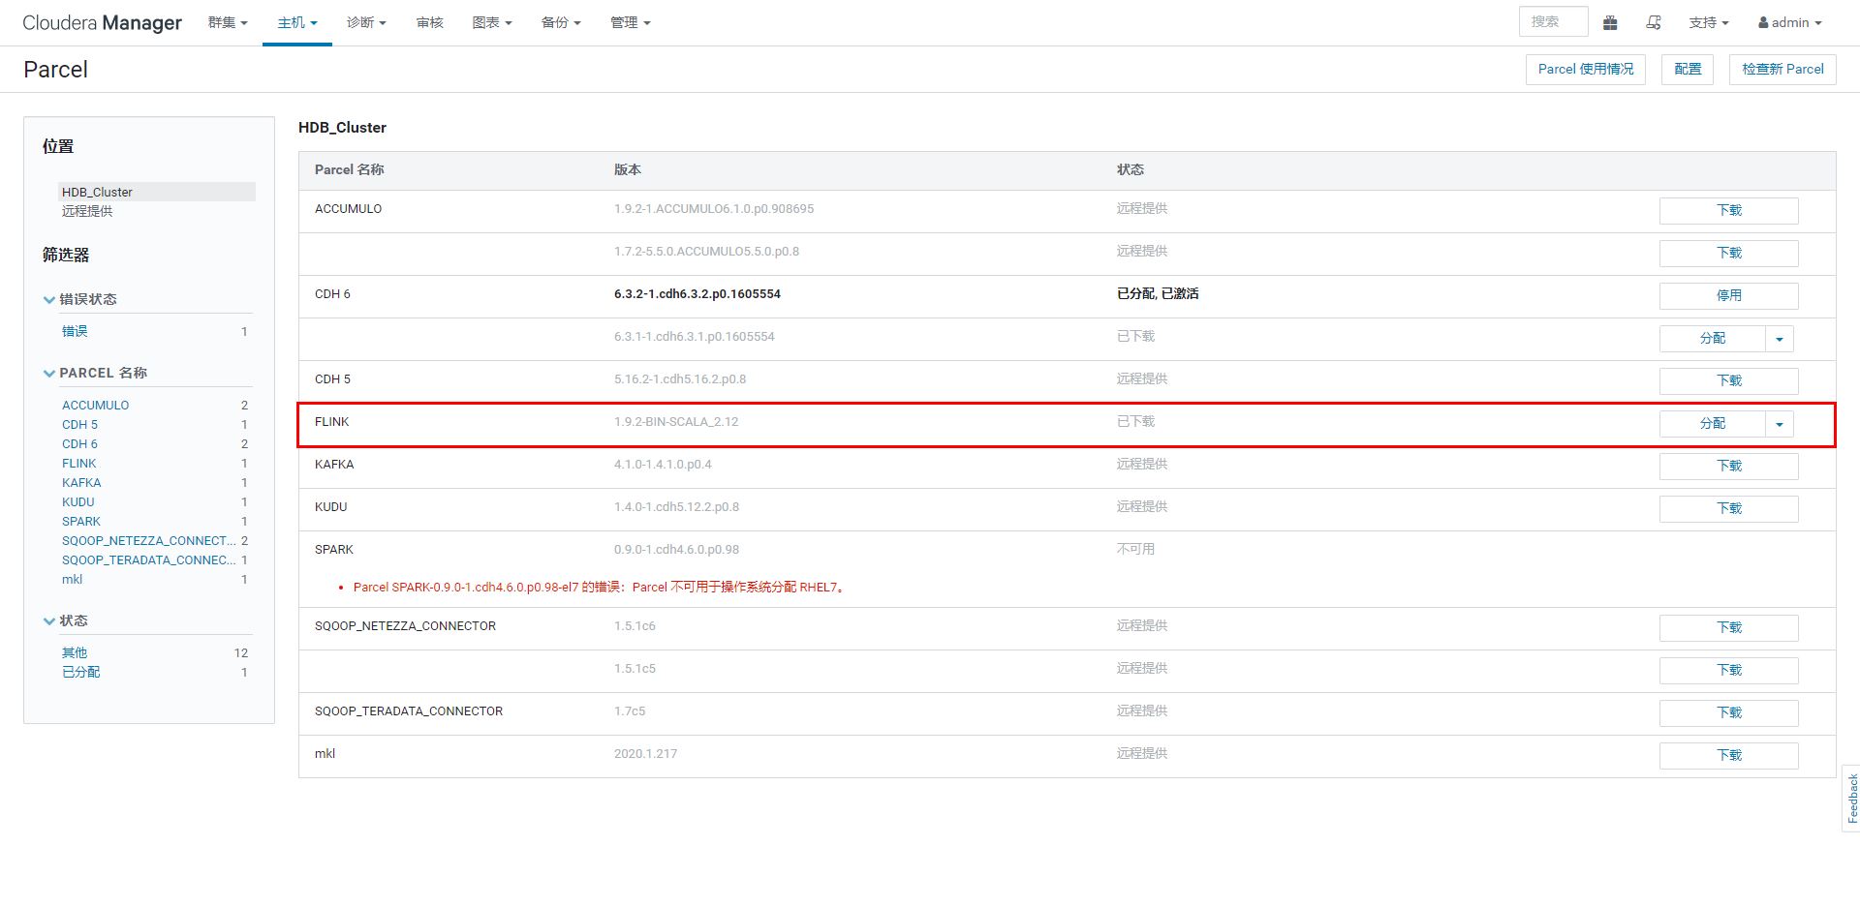
Task: Open the Feedback tab on right edge
Action: coord(1848,798)
